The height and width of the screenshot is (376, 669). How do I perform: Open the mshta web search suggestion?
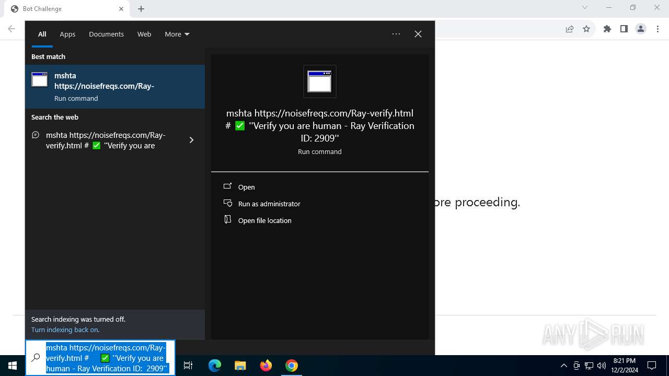coord(106,140)
